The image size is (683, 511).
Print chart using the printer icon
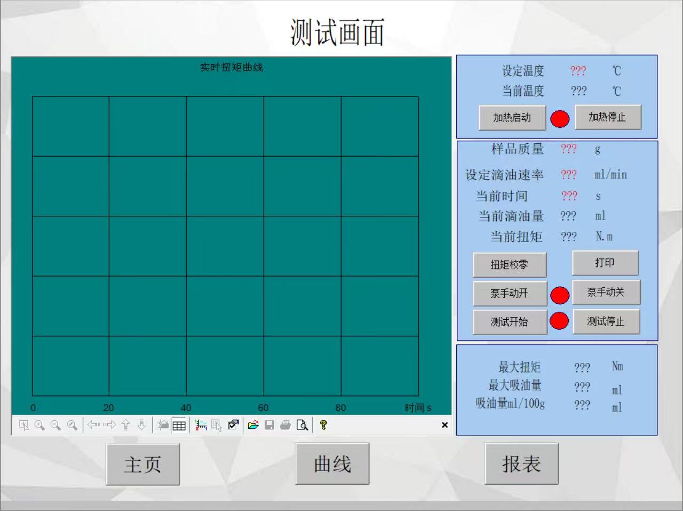[x=285, y=425]
